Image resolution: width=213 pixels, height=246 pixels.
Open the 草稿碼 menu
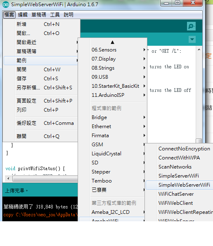point(39,15)
